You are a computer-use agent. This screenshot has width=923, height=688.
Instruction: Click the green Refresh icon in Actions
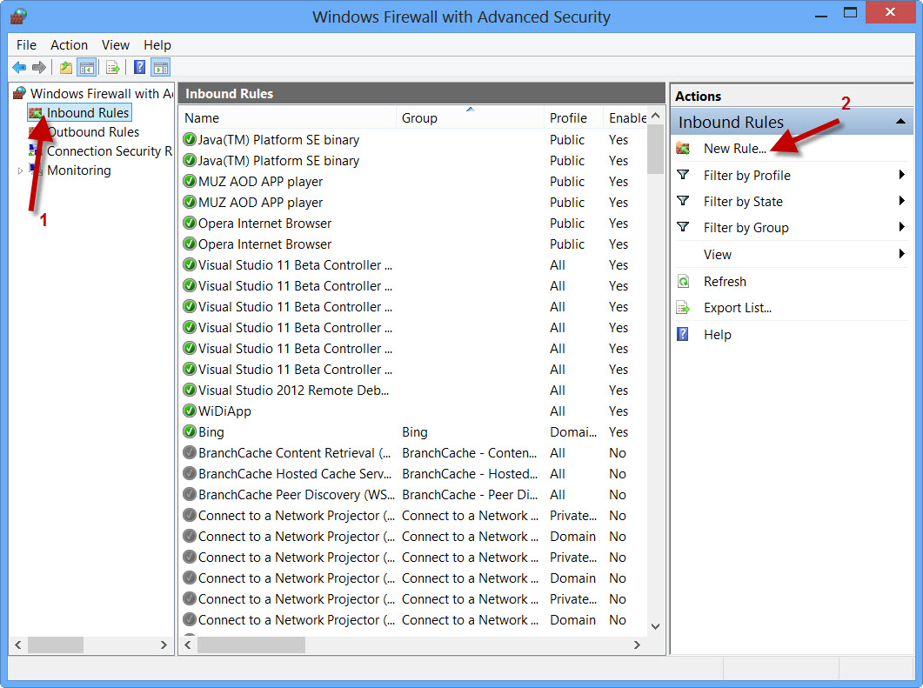coord(684,282)
